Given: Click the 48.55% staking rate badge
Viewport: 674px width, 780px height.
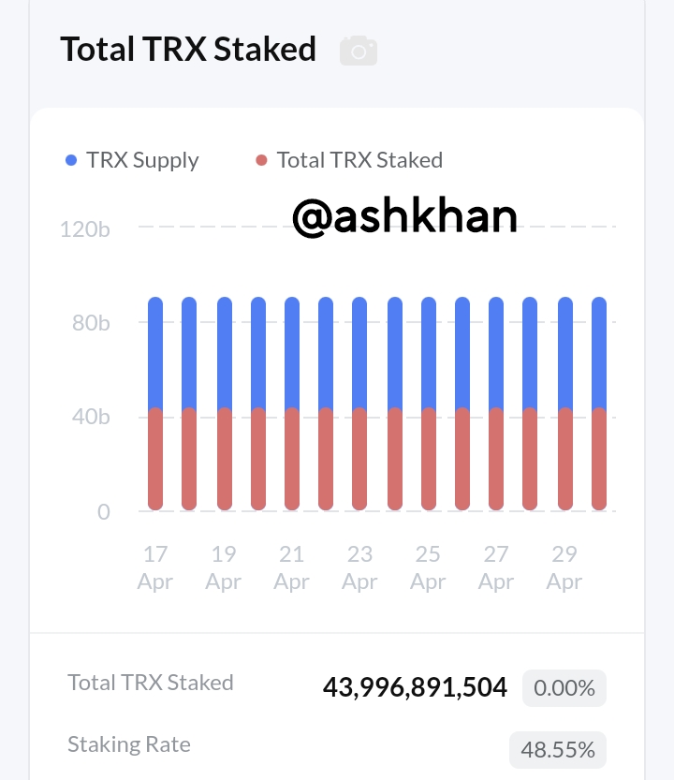Looking at the screenshot, I should pos(558,750).
